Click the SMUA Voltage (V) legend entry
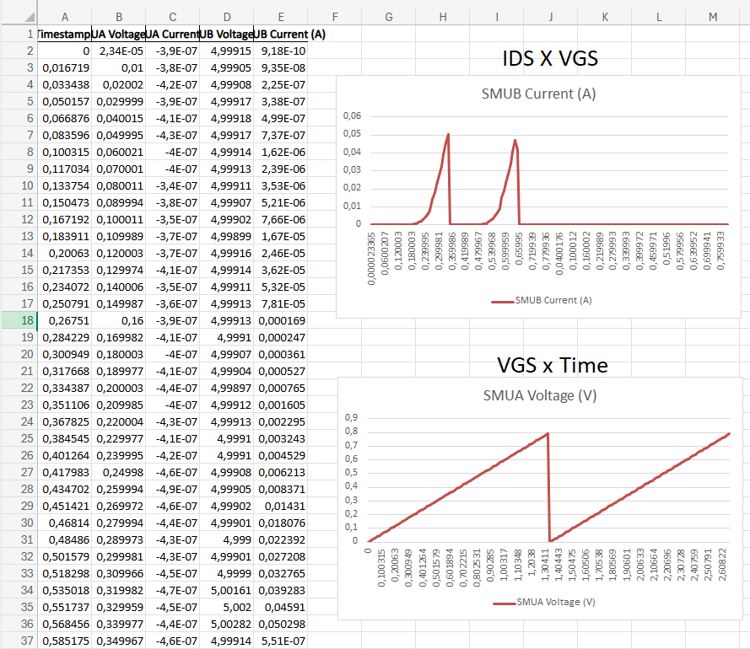The width and height of the screenshot is (750, 649). (x=543, y=602)
